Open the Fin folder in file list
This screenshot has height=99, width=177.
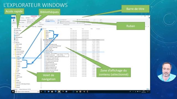click(x=46, y=38)
